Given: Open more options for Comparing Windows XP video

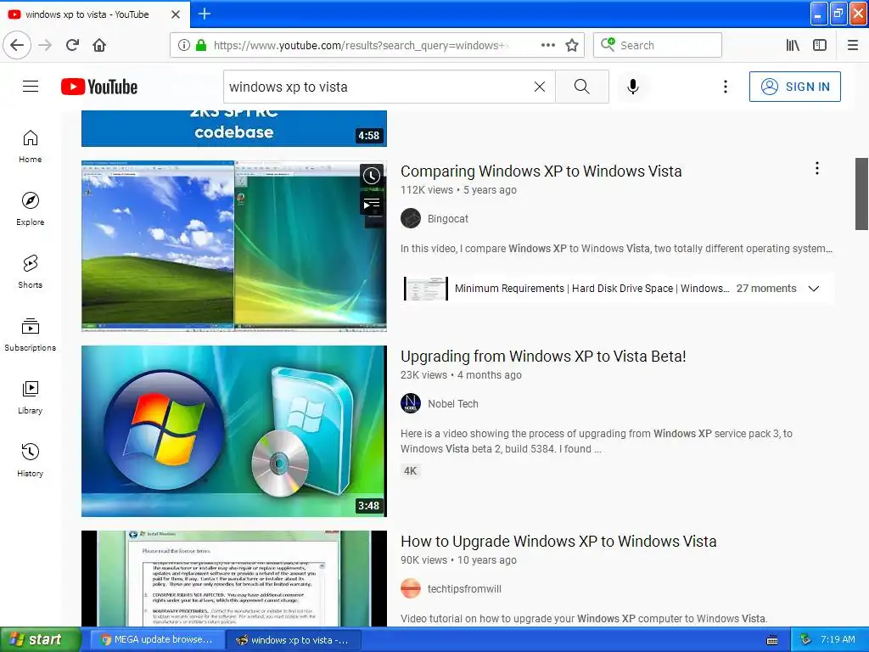Looking at the screenshot, I should [816, 169].
